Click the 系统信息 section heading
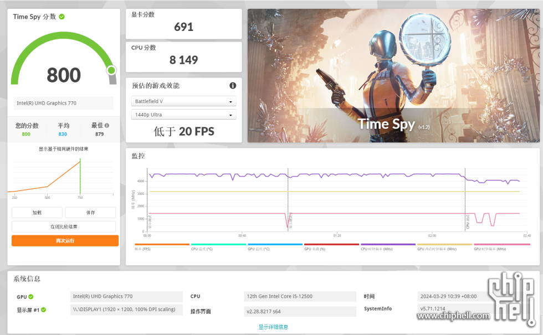Image resolution: width=543 pixels, height=335 pixels. 27,279
